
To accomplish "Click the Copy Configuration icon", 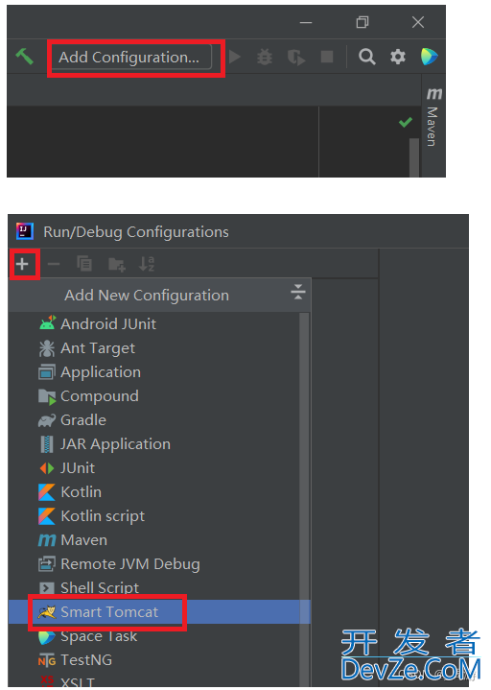I will [84, 264].
